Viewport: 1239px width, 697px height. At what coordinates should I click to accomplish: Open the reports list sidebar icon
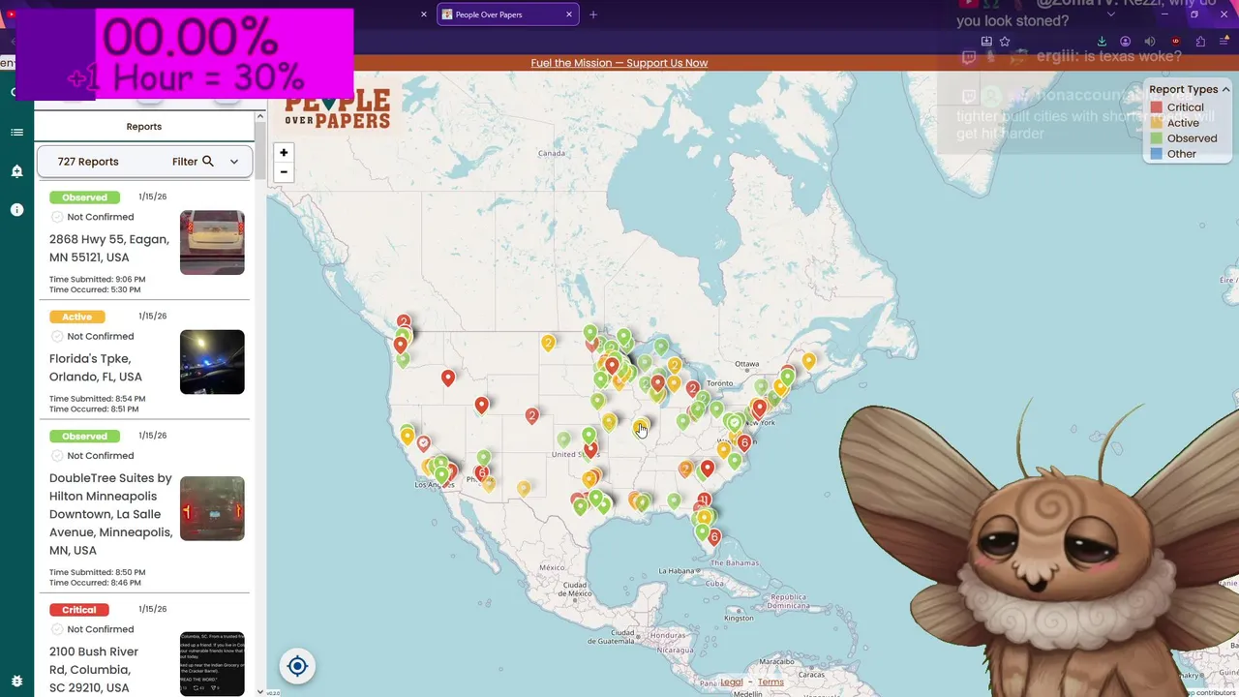(x=16, y=133)
